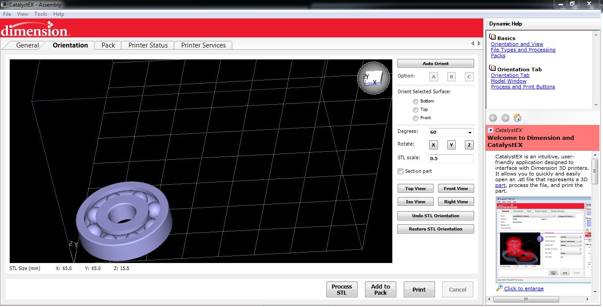Click the orientation cube view indicator
Screen dimensions: 603x307
coord(373,78)
